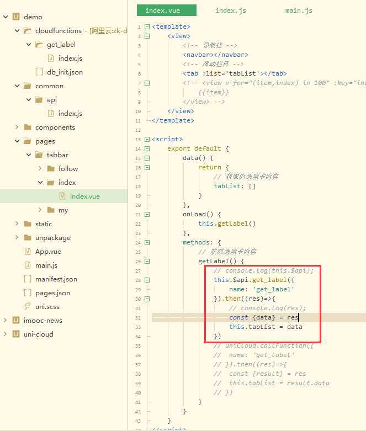Image resolution: width=366 pixels, height=431 pixels.
Task: Open db_init.json in the tree
Action: [x=65, y=72]
